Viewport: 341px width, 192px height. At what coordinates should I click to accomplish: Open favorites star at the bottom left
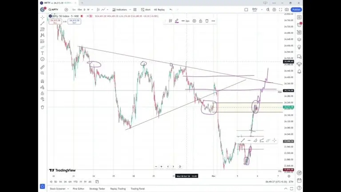pyautogui.click(x=43, y=186)
